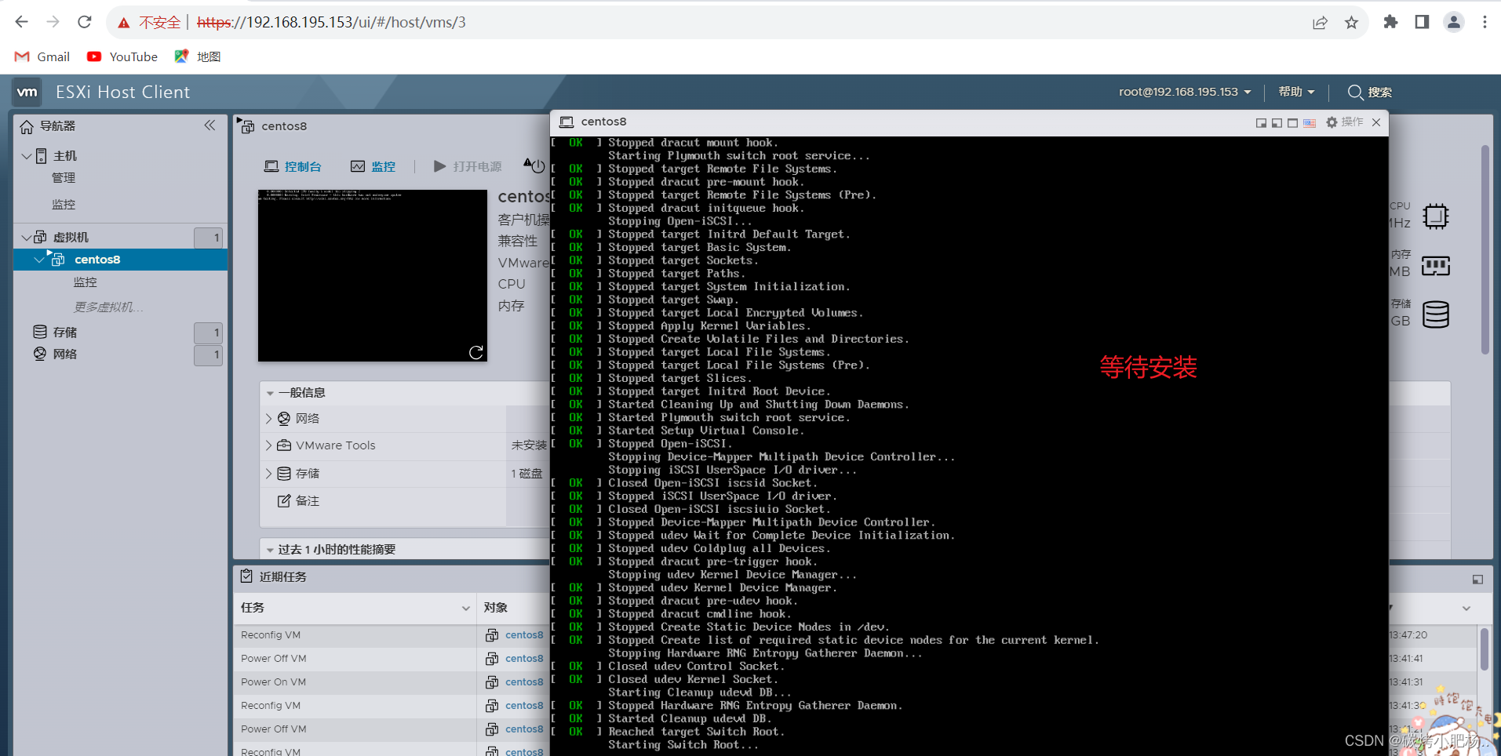
Task: Click the 不安全 security warning icon
Action: [124, 23]
